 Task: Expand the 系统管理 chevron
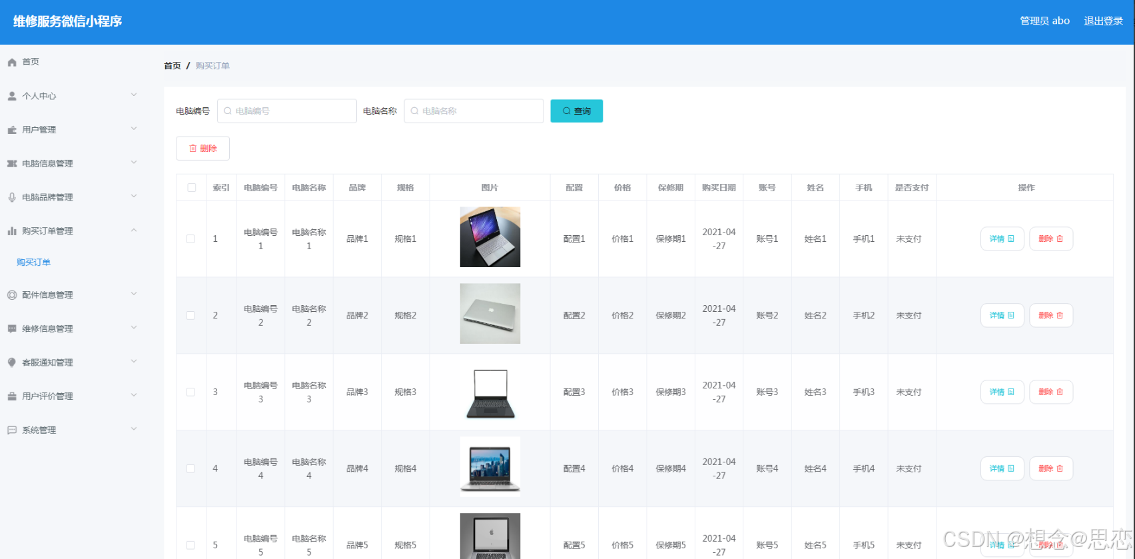click(134, 428)
